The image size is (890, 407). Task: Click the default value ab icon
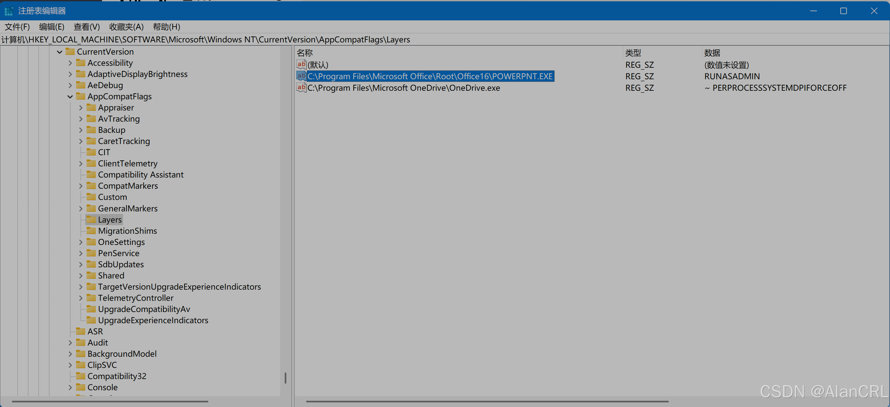click(301, 64)
